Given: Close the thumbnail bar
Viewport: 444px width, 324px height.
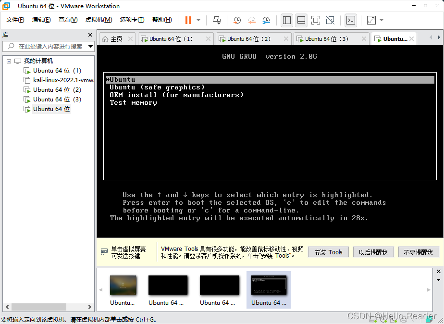Looking at the screenshot, I should 439,271.
